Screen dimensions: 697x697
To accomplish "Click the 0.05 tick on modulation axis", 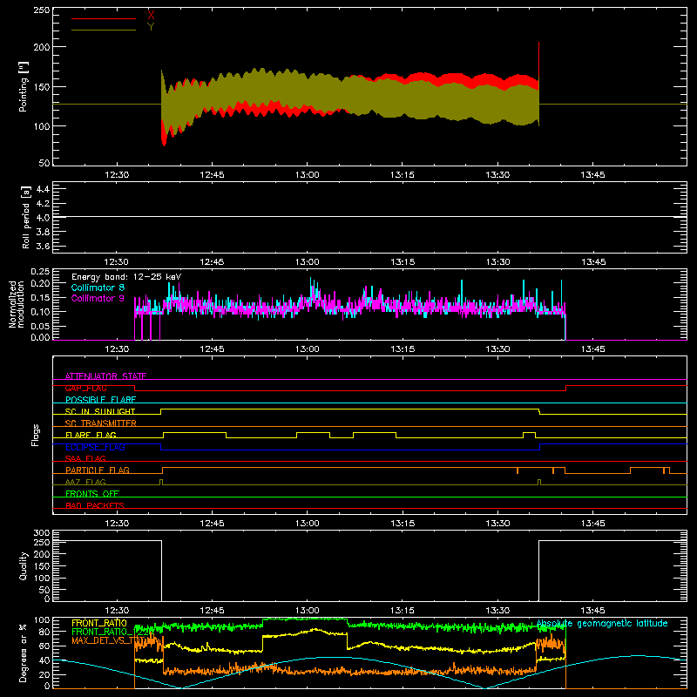I will pos(40,326).
